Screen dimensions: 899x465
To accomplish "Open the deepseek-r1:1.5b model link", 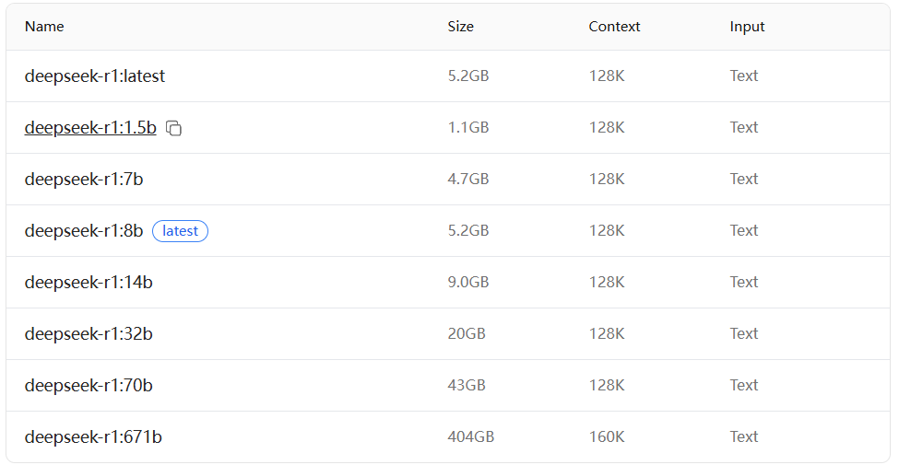I will [x=90, y=128].
